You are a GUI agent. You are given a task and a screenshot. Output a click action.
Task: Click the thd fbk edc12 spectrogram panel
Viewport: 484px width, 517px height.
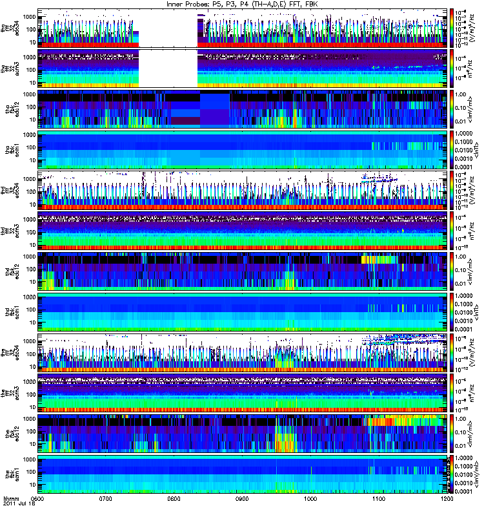[243, 271]
